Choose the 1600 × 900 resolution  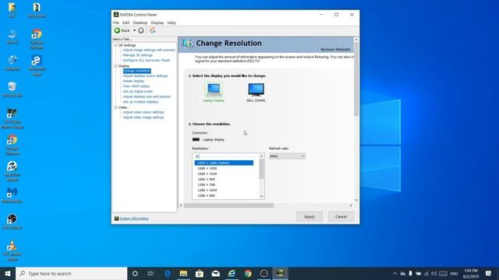[x=206, y=180]
